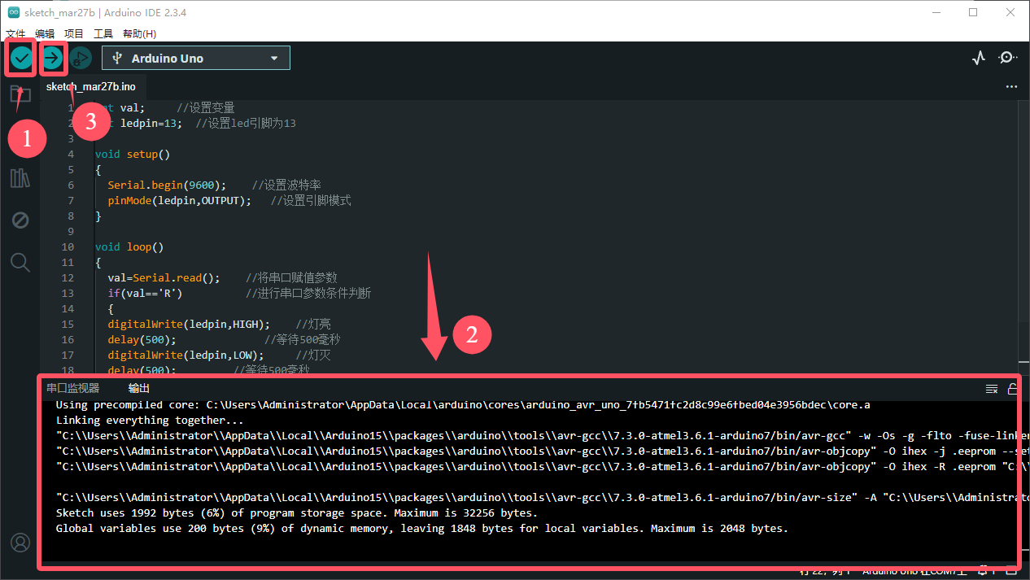
Task: Toggle the output autoscroll lock icon
Action: click(x=1012, y=389)
